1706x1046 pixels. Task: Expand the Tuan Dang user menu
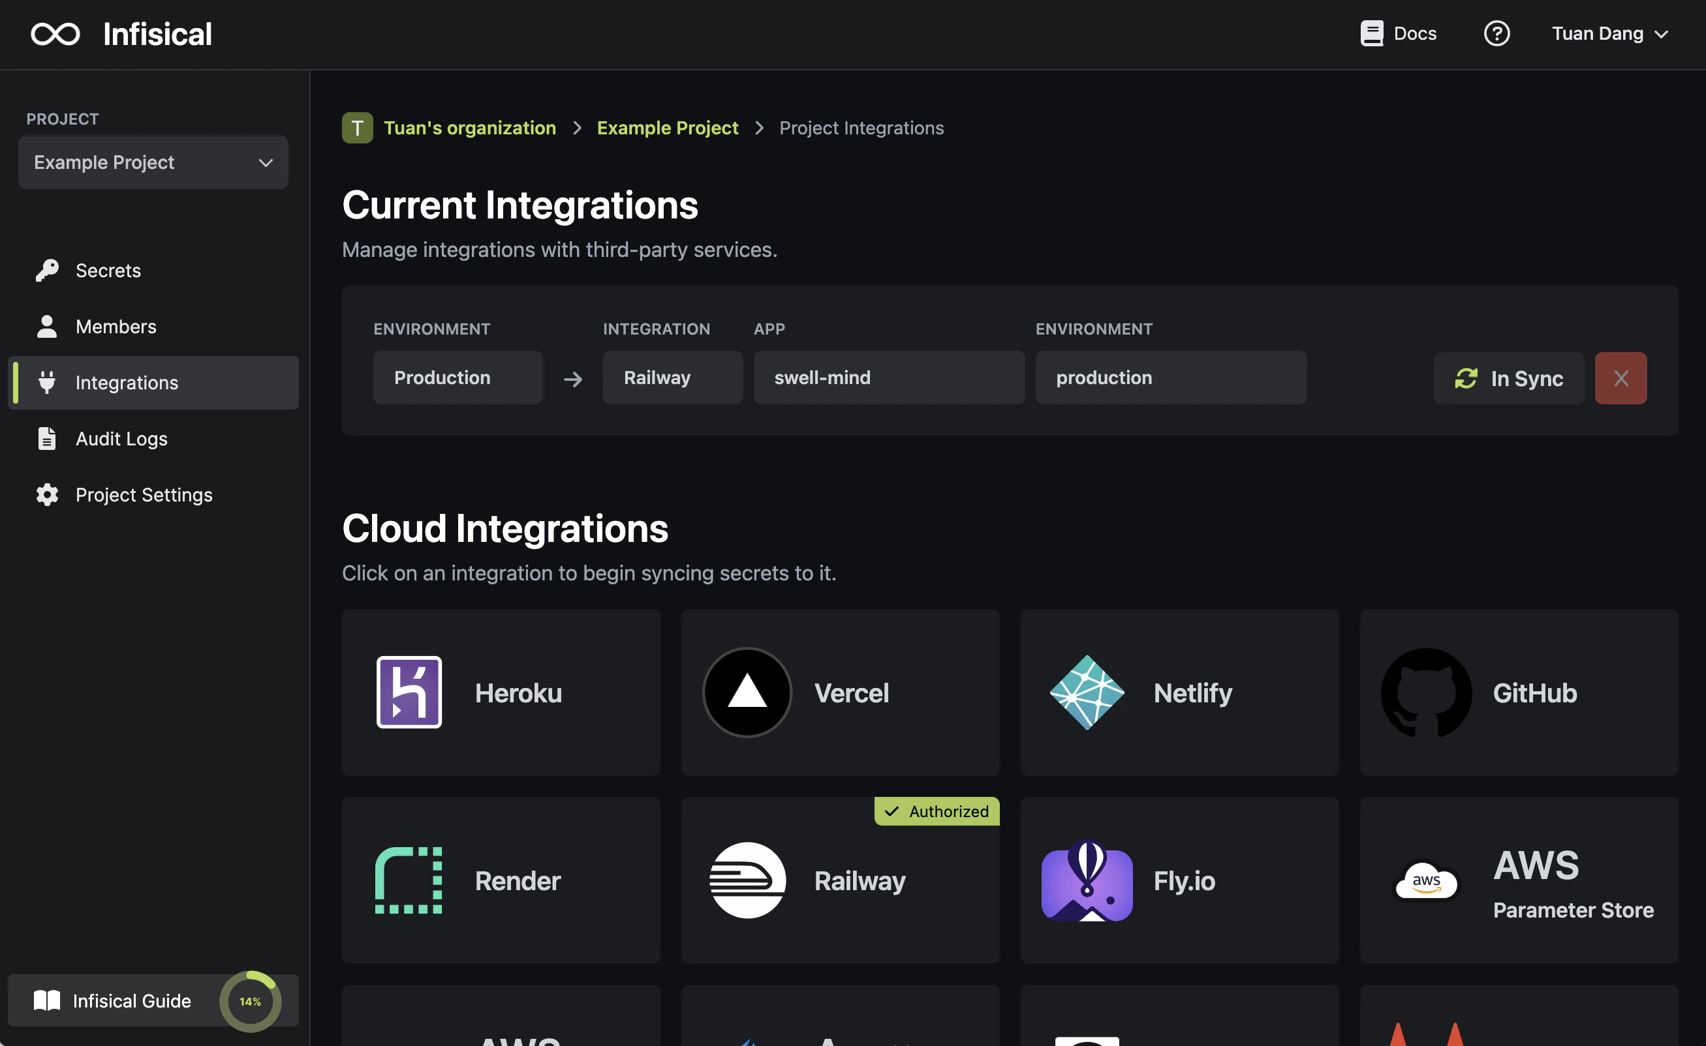(1610, 33)
